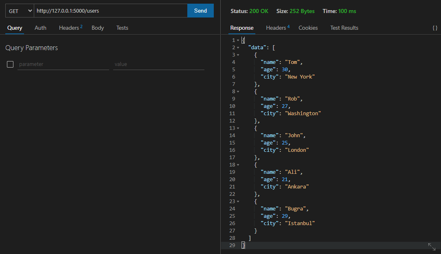Open the Tests tab

pyautogui.click(x=122, y=28)
